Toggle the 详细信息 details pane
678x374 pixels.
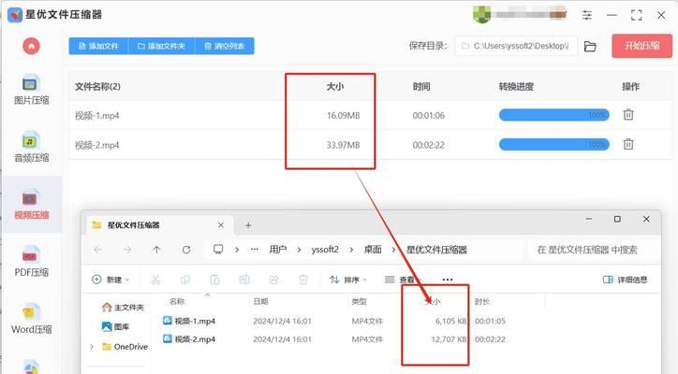point(625,280)
